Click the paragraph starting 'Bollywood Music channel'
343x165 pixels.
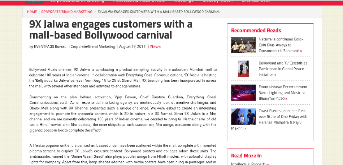coord(123,78)
